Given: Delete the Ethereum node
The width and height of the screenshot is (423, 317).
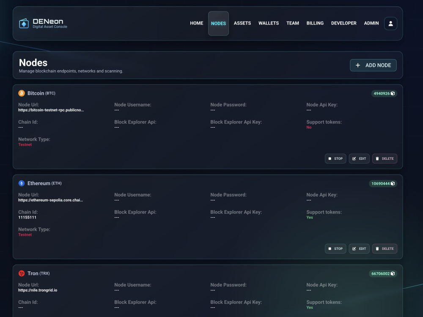Looking at the screenshot, I should point(385,249).
